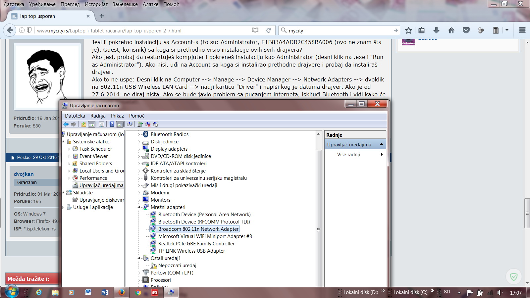This screenshot has width=530, height=298.
Task: Open the dvojkan user profile link
Action: 24,174
